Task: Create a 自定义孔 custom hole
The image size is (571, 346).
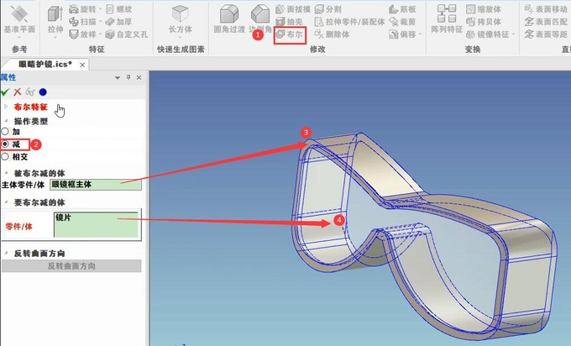Action: coord(126,34)
